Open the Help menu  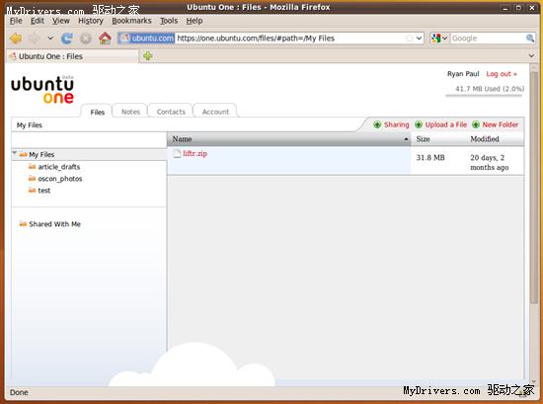pyautogui.click(x=194, y=21)
